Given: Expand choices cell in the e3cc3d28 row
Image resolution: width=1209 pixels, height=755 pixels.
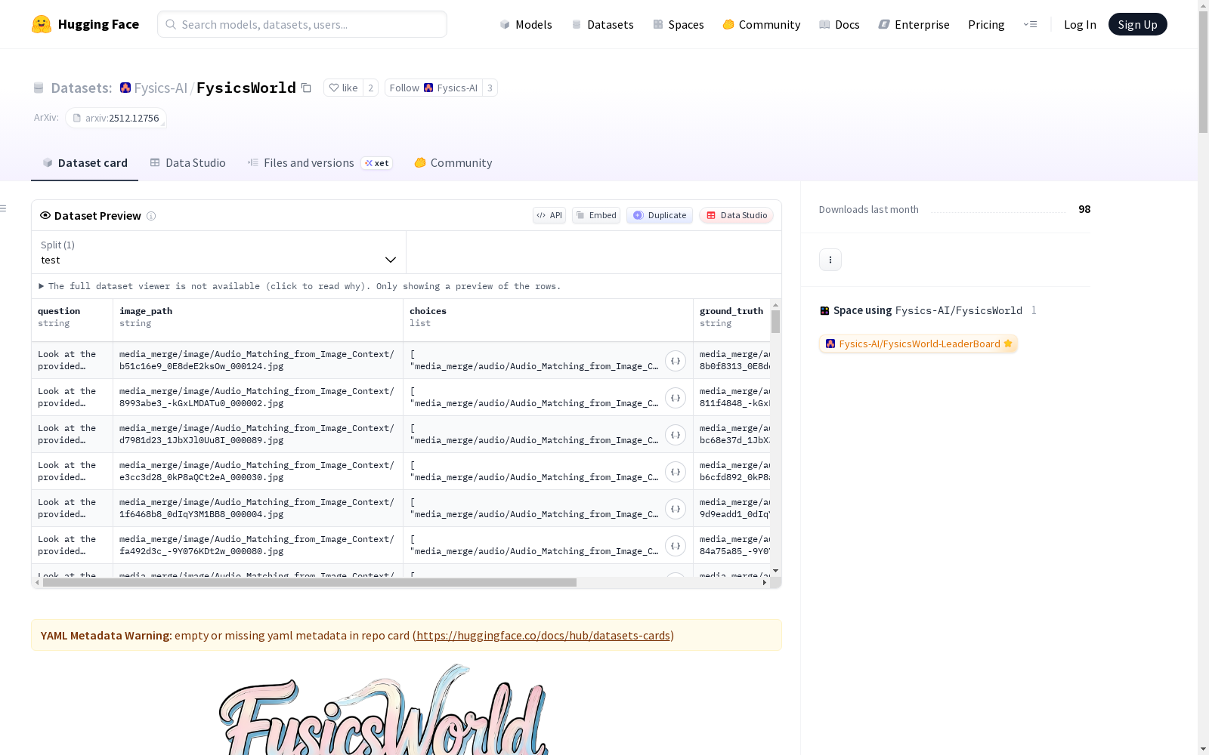Looking at the screenshot, I should (x=676, y=472).
